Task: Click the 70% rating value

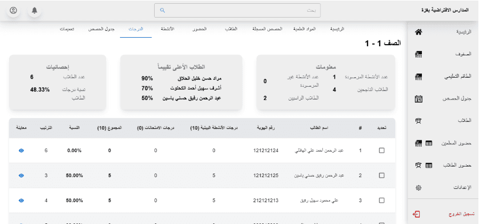Action: [x=147, y=88]
